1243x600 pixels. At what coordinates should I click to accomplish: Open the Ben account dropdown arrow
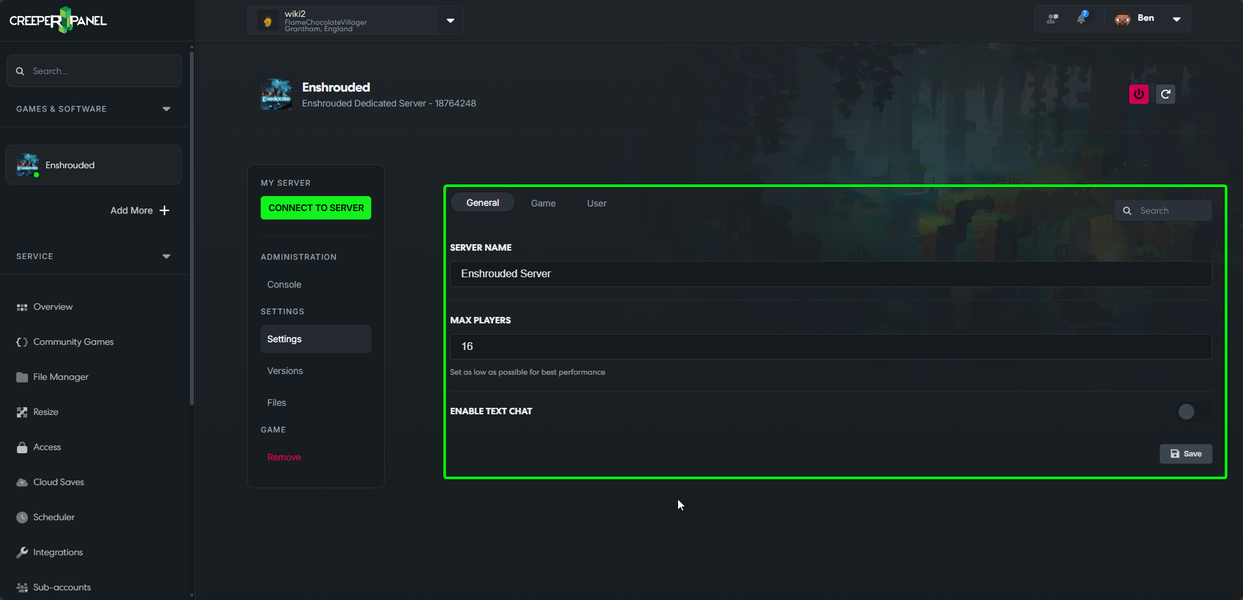tap(1177, 19)
